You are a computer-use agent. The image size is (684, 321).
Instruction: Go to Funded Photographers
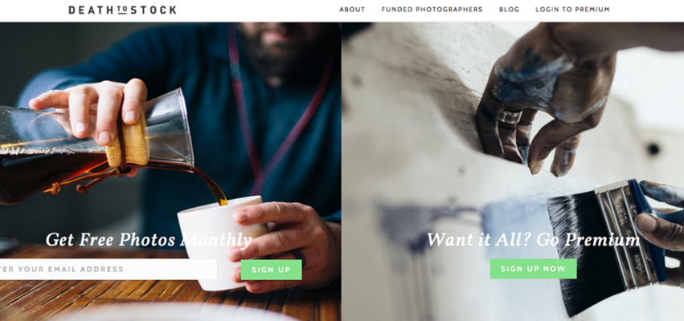[432, 10]
